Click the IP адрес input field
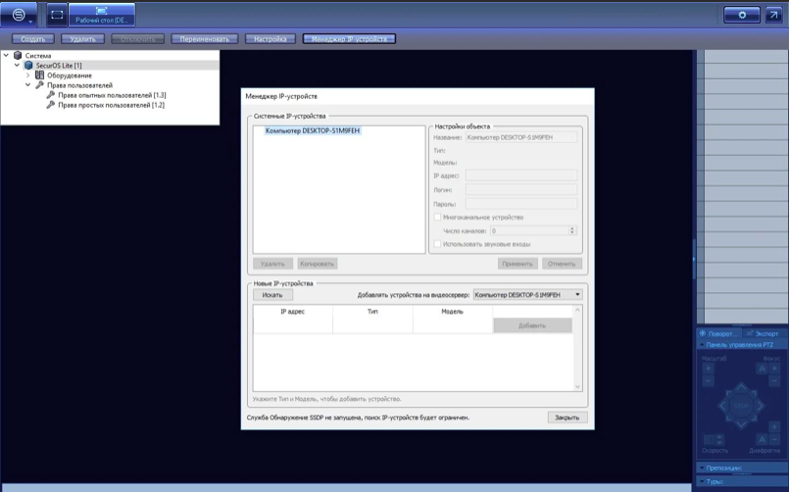Image resolution: width=789 pixels, height=492 pixels. click(x=521, y=175)
